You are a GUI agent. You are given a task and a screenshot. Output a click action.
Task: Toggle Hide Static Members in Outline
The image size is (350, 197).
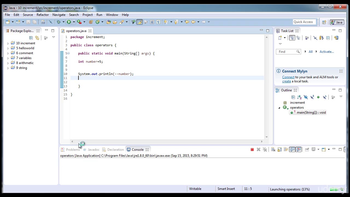pyautogui.click(x=312, y=97)
